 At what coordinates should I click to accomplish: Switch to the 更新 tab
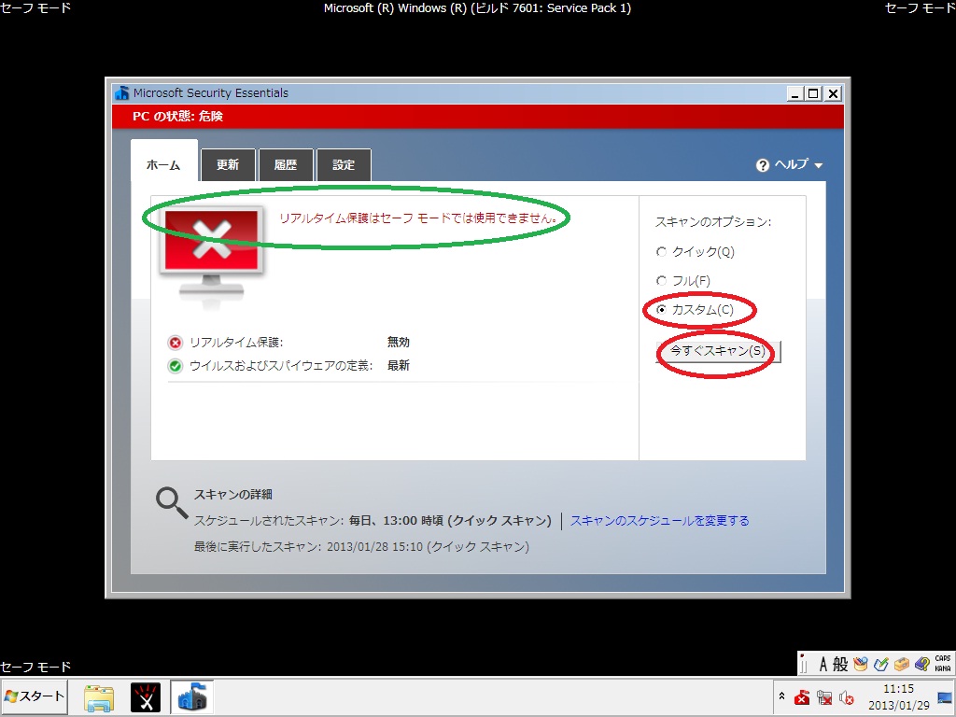(228, 164)
